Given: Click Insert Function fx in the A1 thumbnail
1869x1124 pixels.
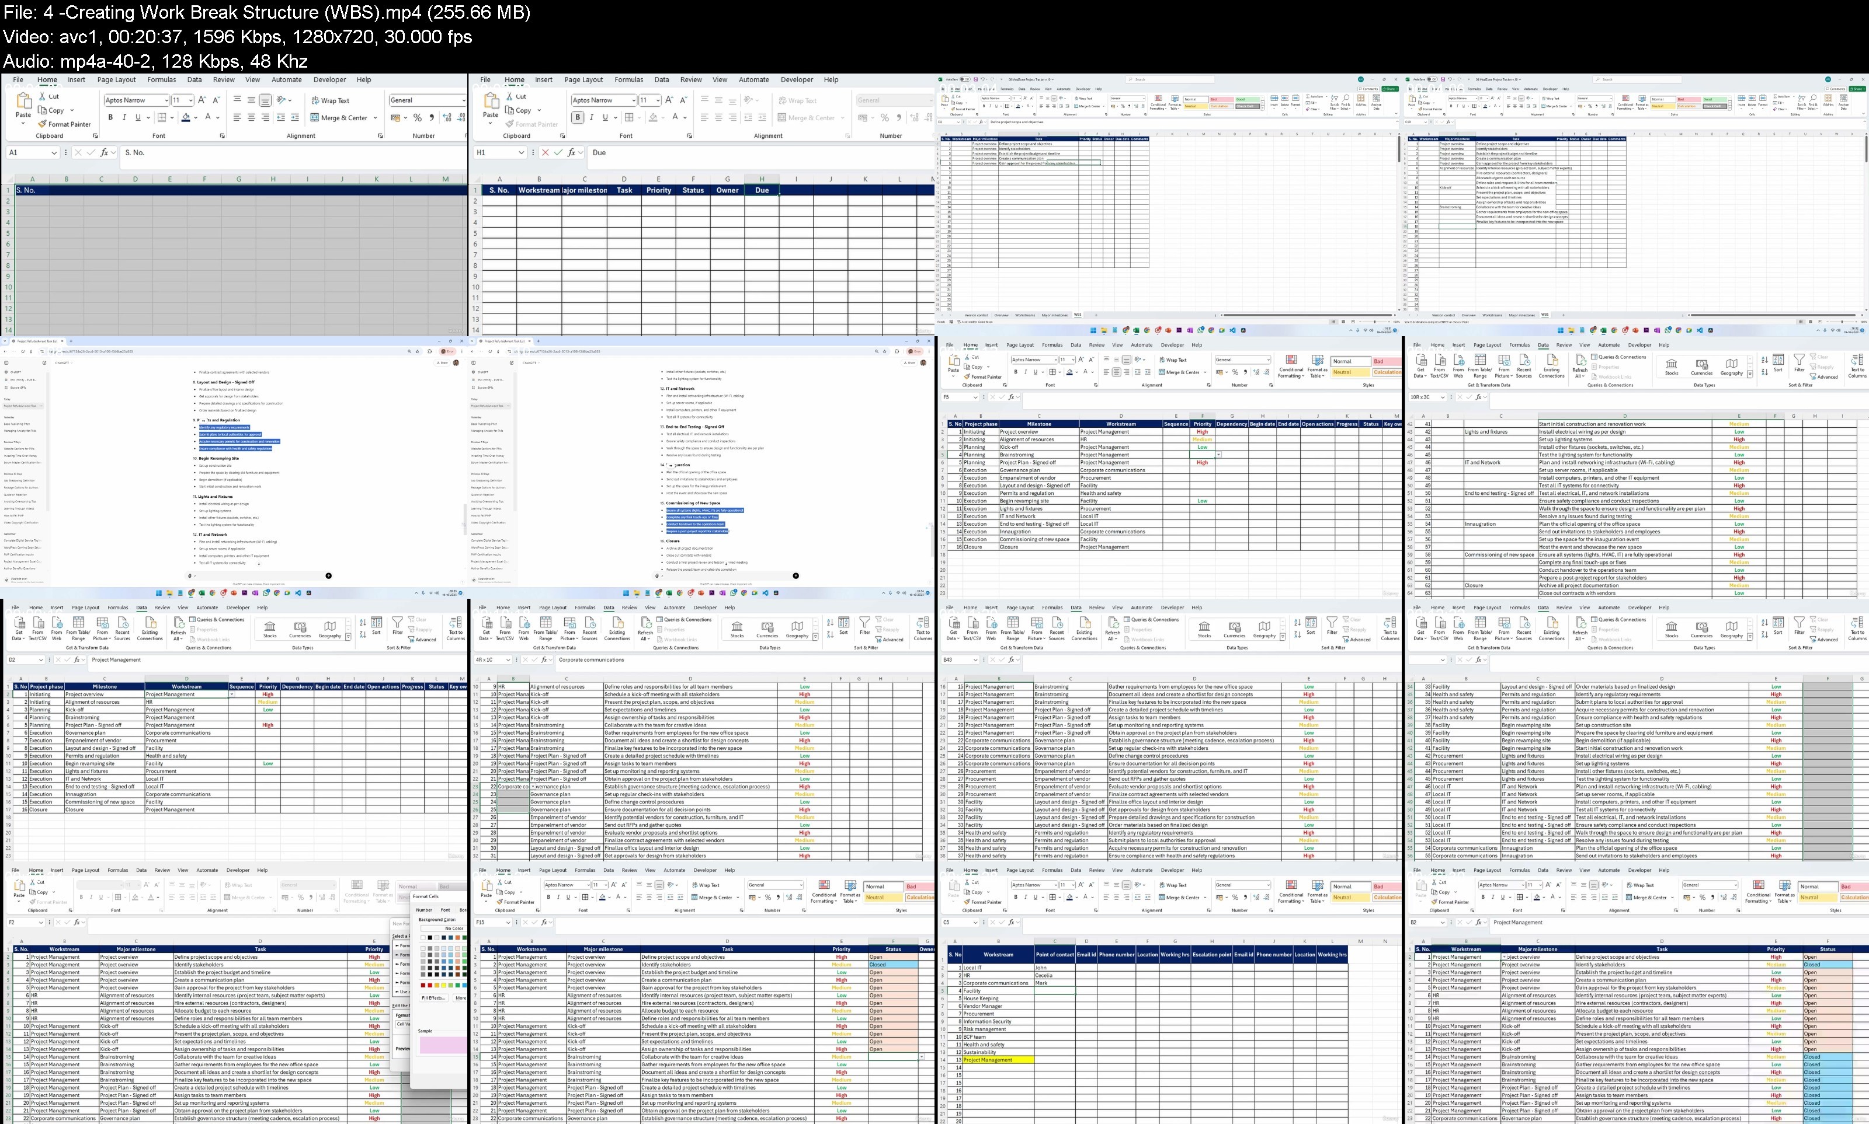Looking at the screenshot, I should point(105,152).
